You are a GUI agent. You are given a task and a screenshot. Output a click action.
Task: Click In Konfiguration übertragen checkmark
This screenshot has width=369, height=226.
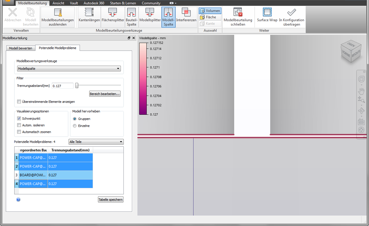291,12
